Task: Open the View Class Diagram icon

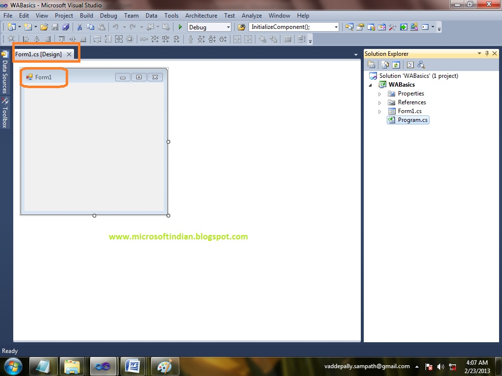Action: [x=421, y=64]
